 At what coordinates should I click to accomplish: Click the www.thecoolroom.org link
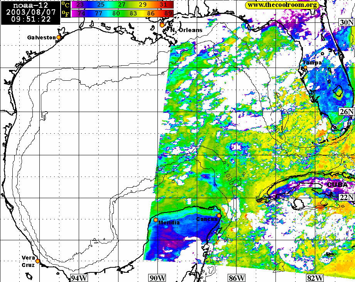(282, 5)
